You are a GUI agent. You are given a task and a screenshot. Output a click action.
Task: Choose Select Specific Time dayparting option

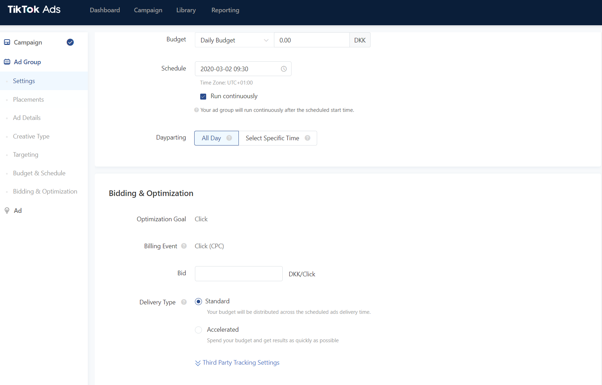coord(278,138)
